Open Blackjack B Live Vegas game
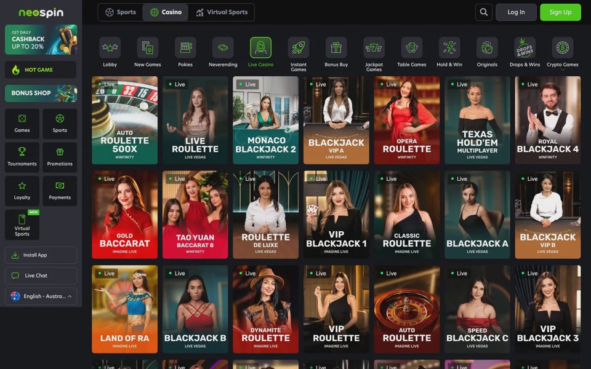This screenshot has height=369, width=591. [195, 309]
